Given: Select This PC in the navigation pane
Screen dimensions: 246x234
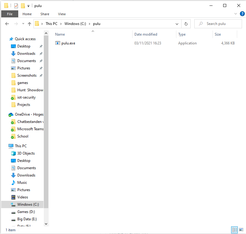Looking at the screenshot, I should click(21, 146).
